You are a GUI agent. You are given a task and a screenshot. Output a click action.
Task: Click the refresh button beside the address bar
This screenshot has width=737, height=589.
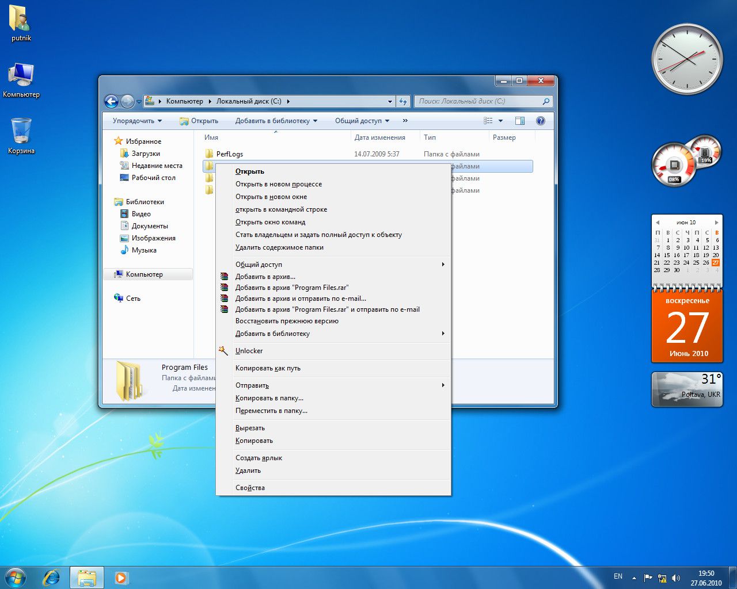(x=403, y=102)
